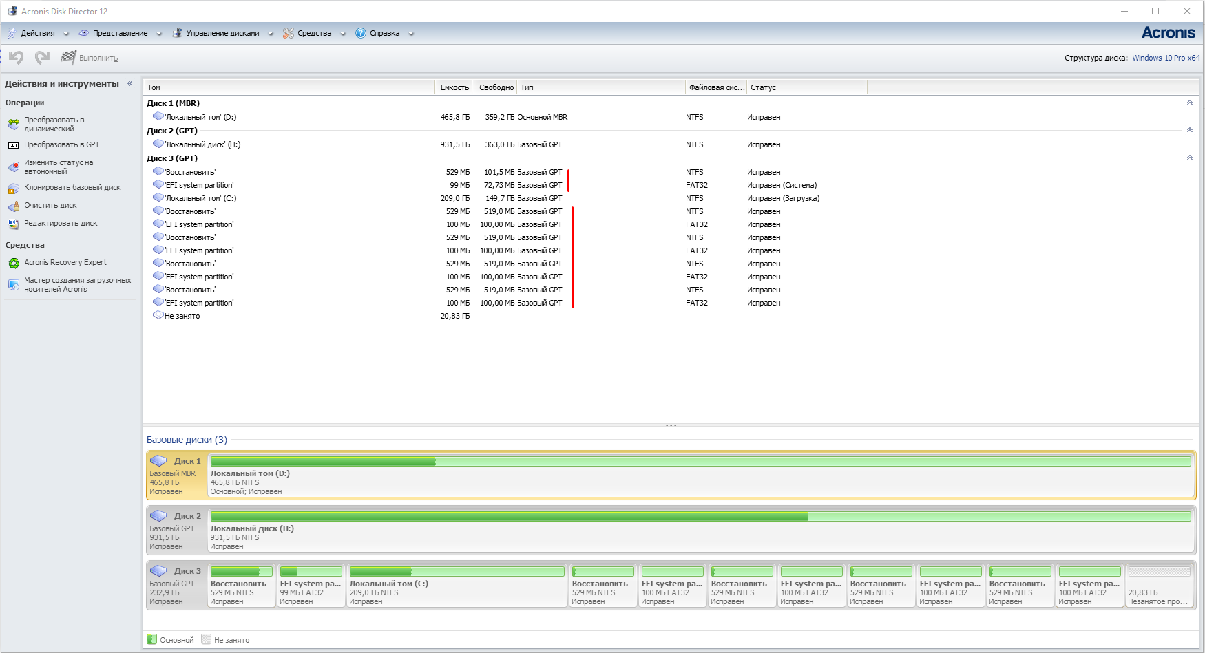The width and height of the screenshot is (1205, 653).
Task: Collapse the Действия и инструменты side panel
Action: (x=129, y=83)
